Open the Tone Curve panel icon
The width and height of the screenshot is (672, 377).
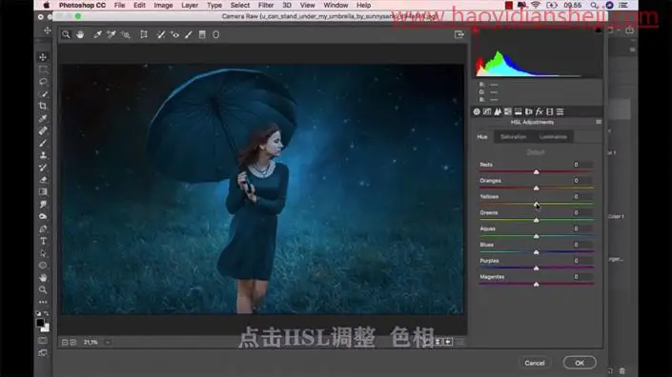coord(487,111)
